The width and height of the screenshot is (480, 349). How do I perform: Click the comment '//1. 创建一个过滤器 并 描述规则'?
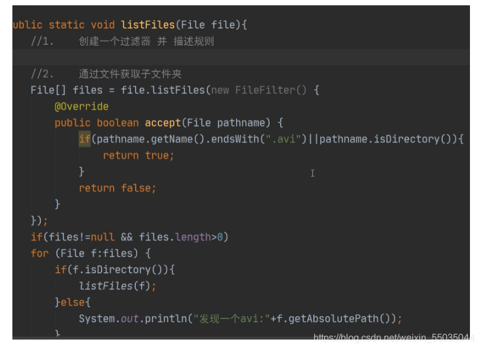122,41
